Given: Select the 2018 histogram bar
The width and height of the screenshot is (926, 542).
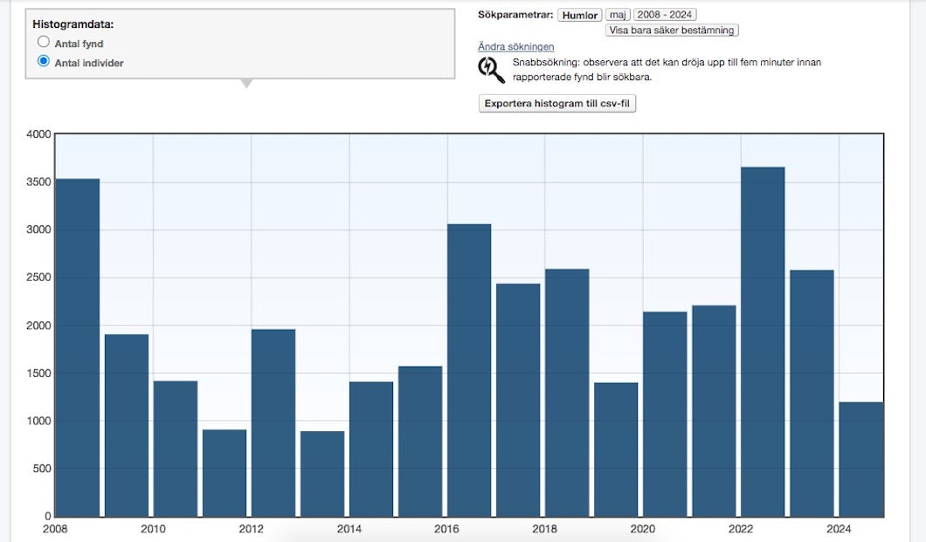Looking at the screenshot, I should pyautogui.click(x=567, y=393).
